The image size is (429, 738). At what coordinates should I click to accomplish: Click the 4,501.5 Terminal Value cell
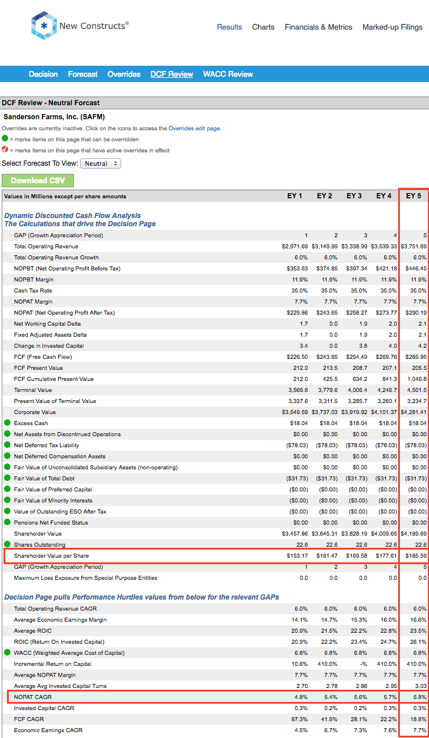(416, 390)
